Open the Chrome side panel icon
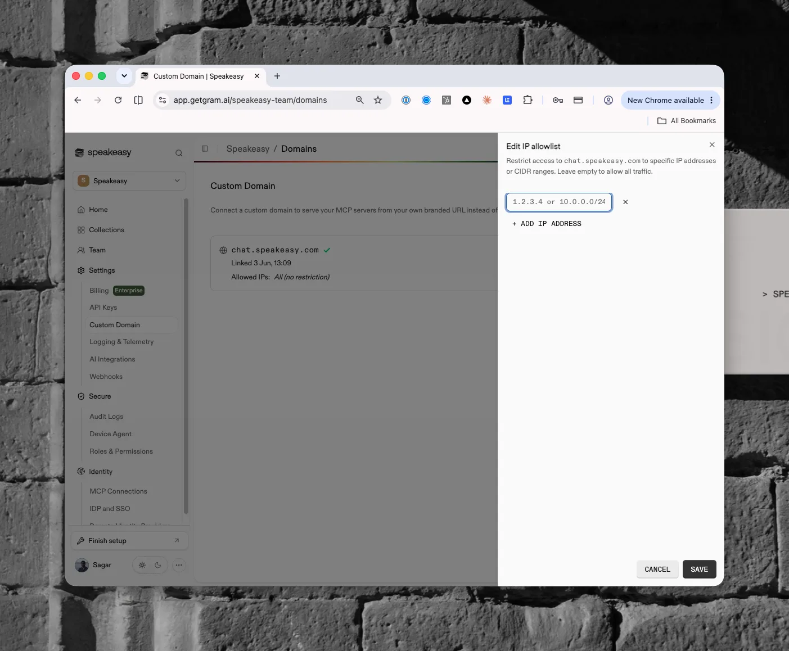789x651 pixels. pyautogui.click(x=138, y=100)
